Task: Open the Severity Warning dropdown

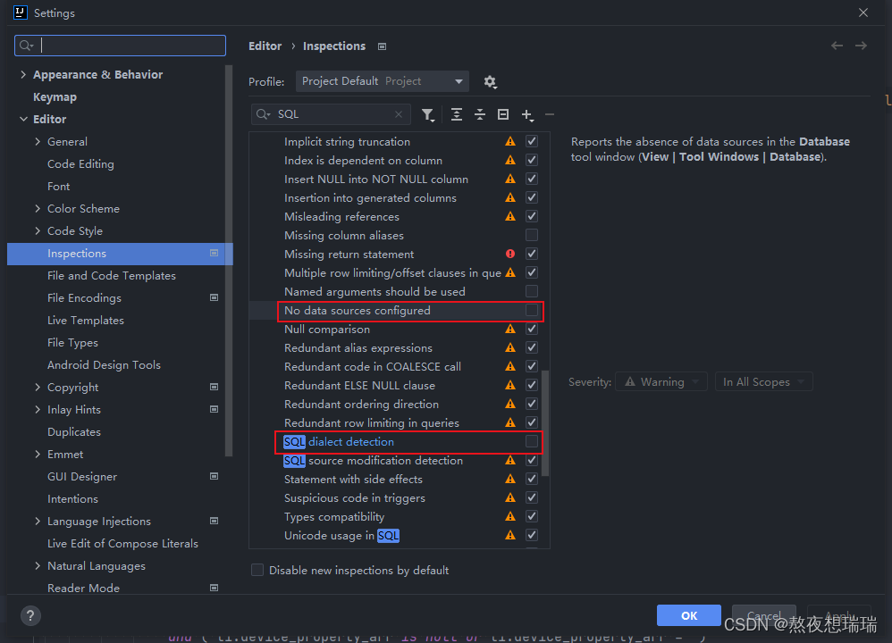Action: 661,382
